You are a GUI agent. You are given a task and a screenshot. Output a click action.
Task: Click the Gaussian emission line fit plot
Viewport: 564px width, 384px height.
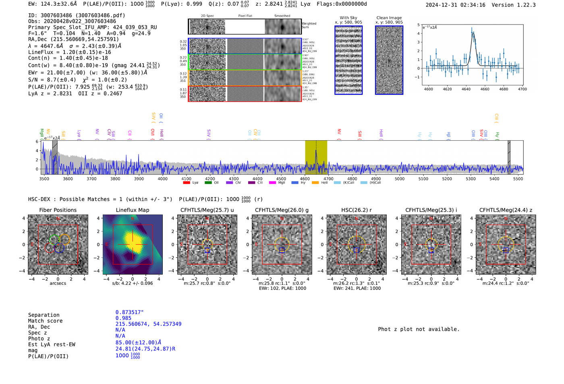(x=472, y=55)
